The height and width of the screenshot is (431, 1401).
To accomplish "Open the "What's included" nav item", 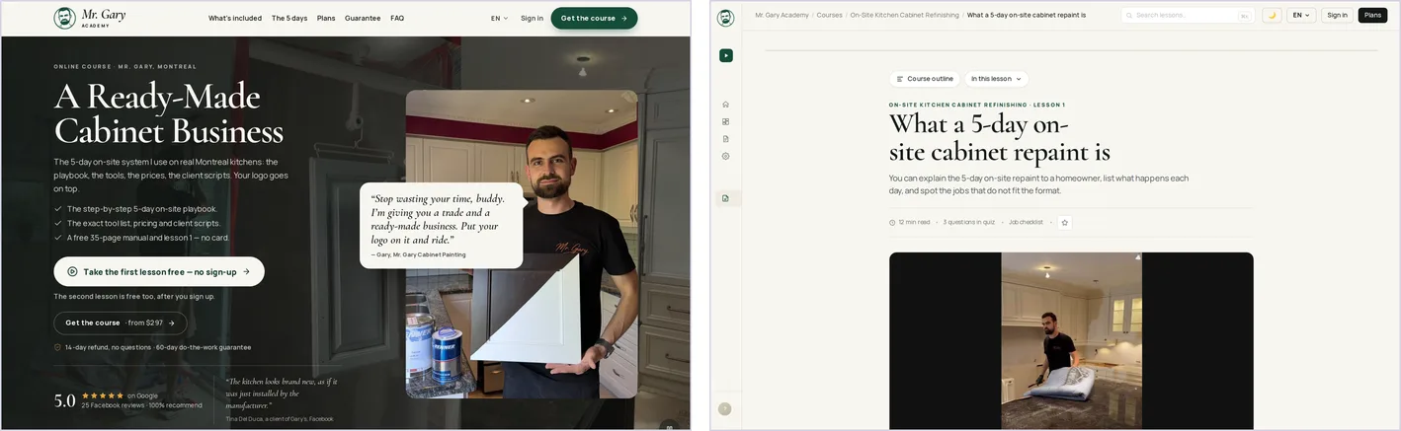I will tap(235, 18).
